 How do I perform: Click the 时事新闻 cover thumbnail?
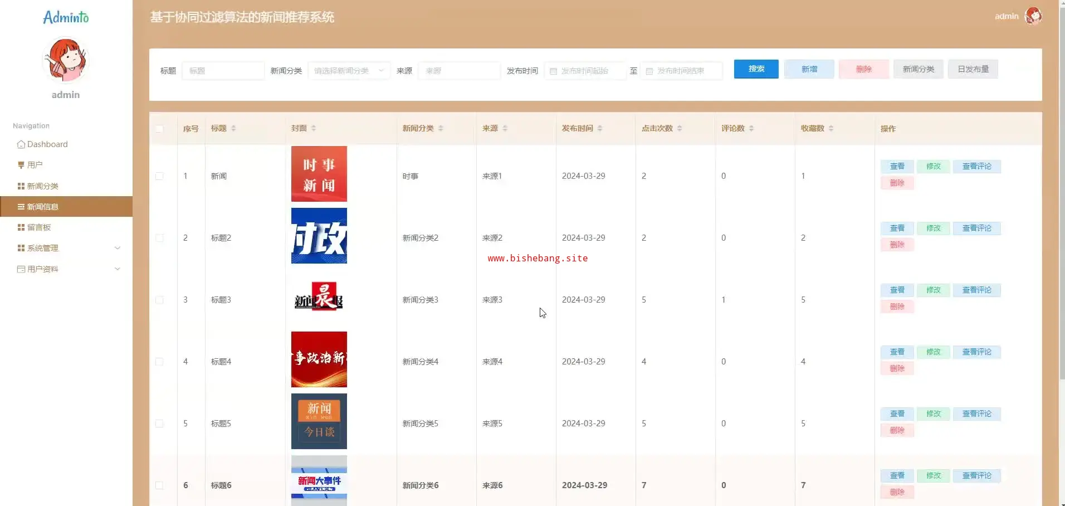tap(319, 174)
